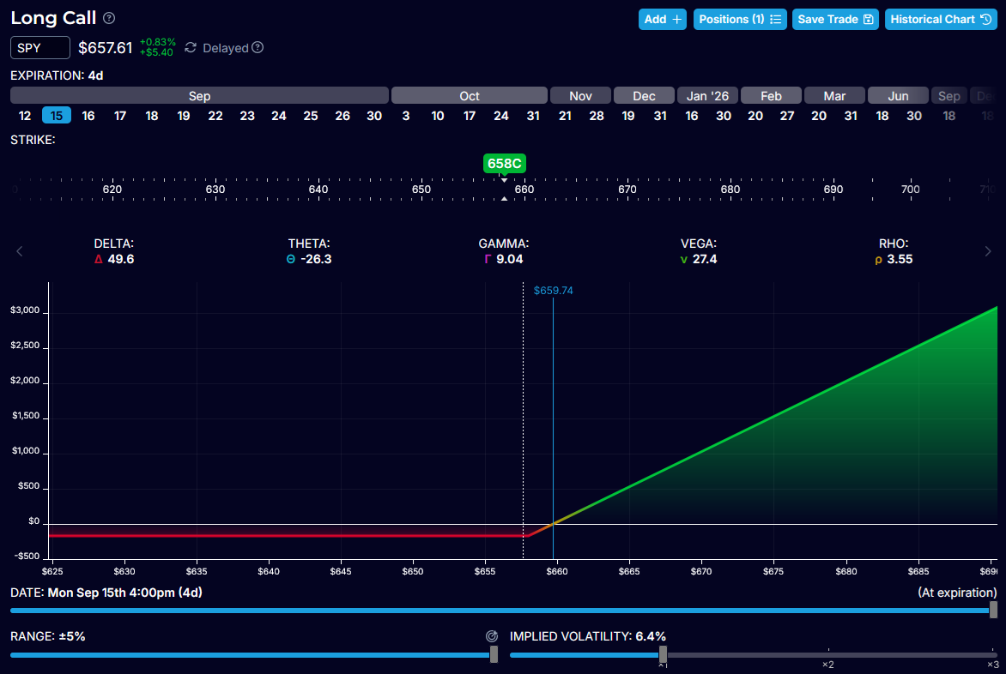Click the reset range icon next to the Range slider

(492, 636)
